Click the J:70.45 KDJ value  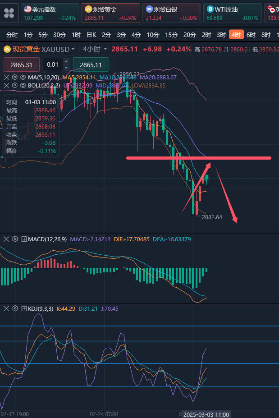(x=110, y=309)
